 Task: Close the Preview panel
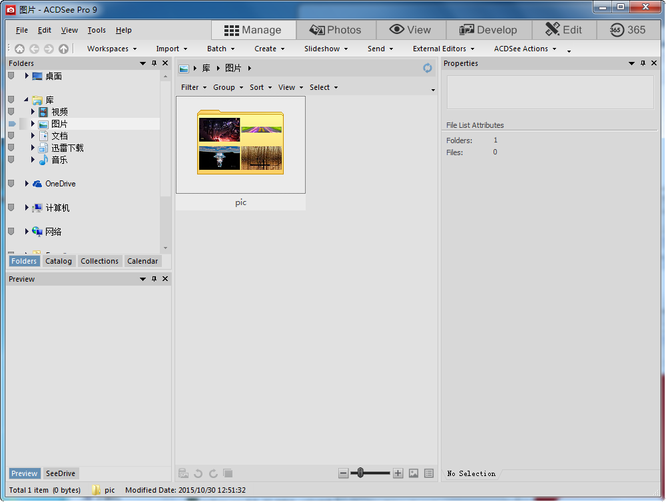click(x=165, y=279)
